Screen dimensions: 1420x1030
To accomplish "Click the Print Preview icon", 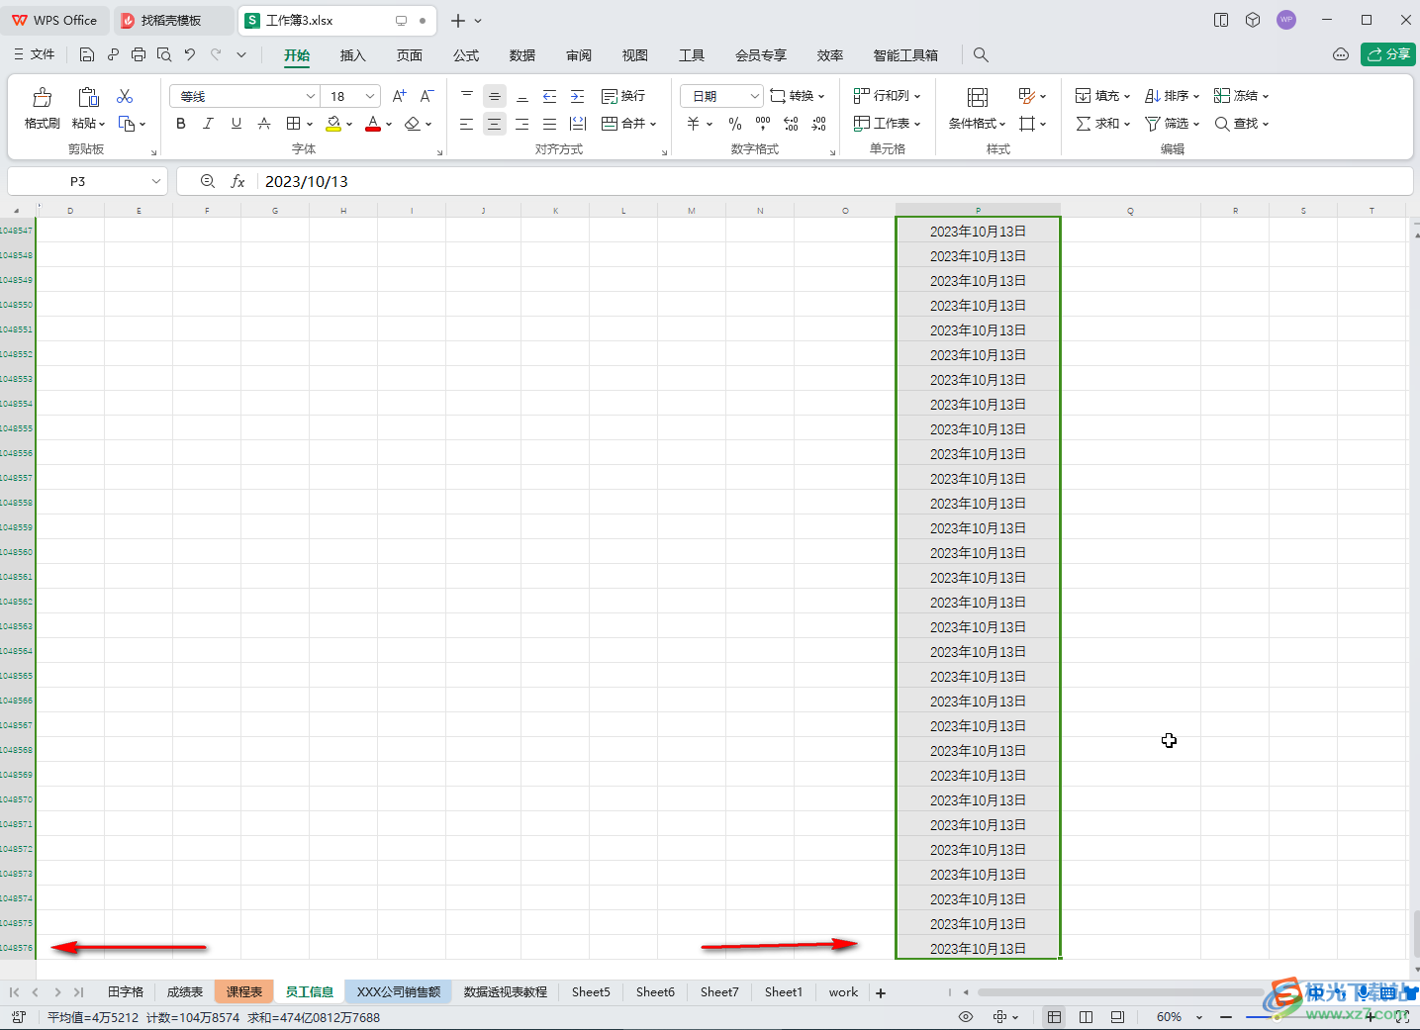I will pos(164,54).
